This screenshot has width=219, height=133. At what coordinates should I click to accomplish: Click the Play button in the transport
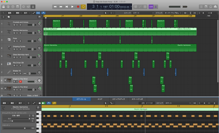[x=72, y=6]
